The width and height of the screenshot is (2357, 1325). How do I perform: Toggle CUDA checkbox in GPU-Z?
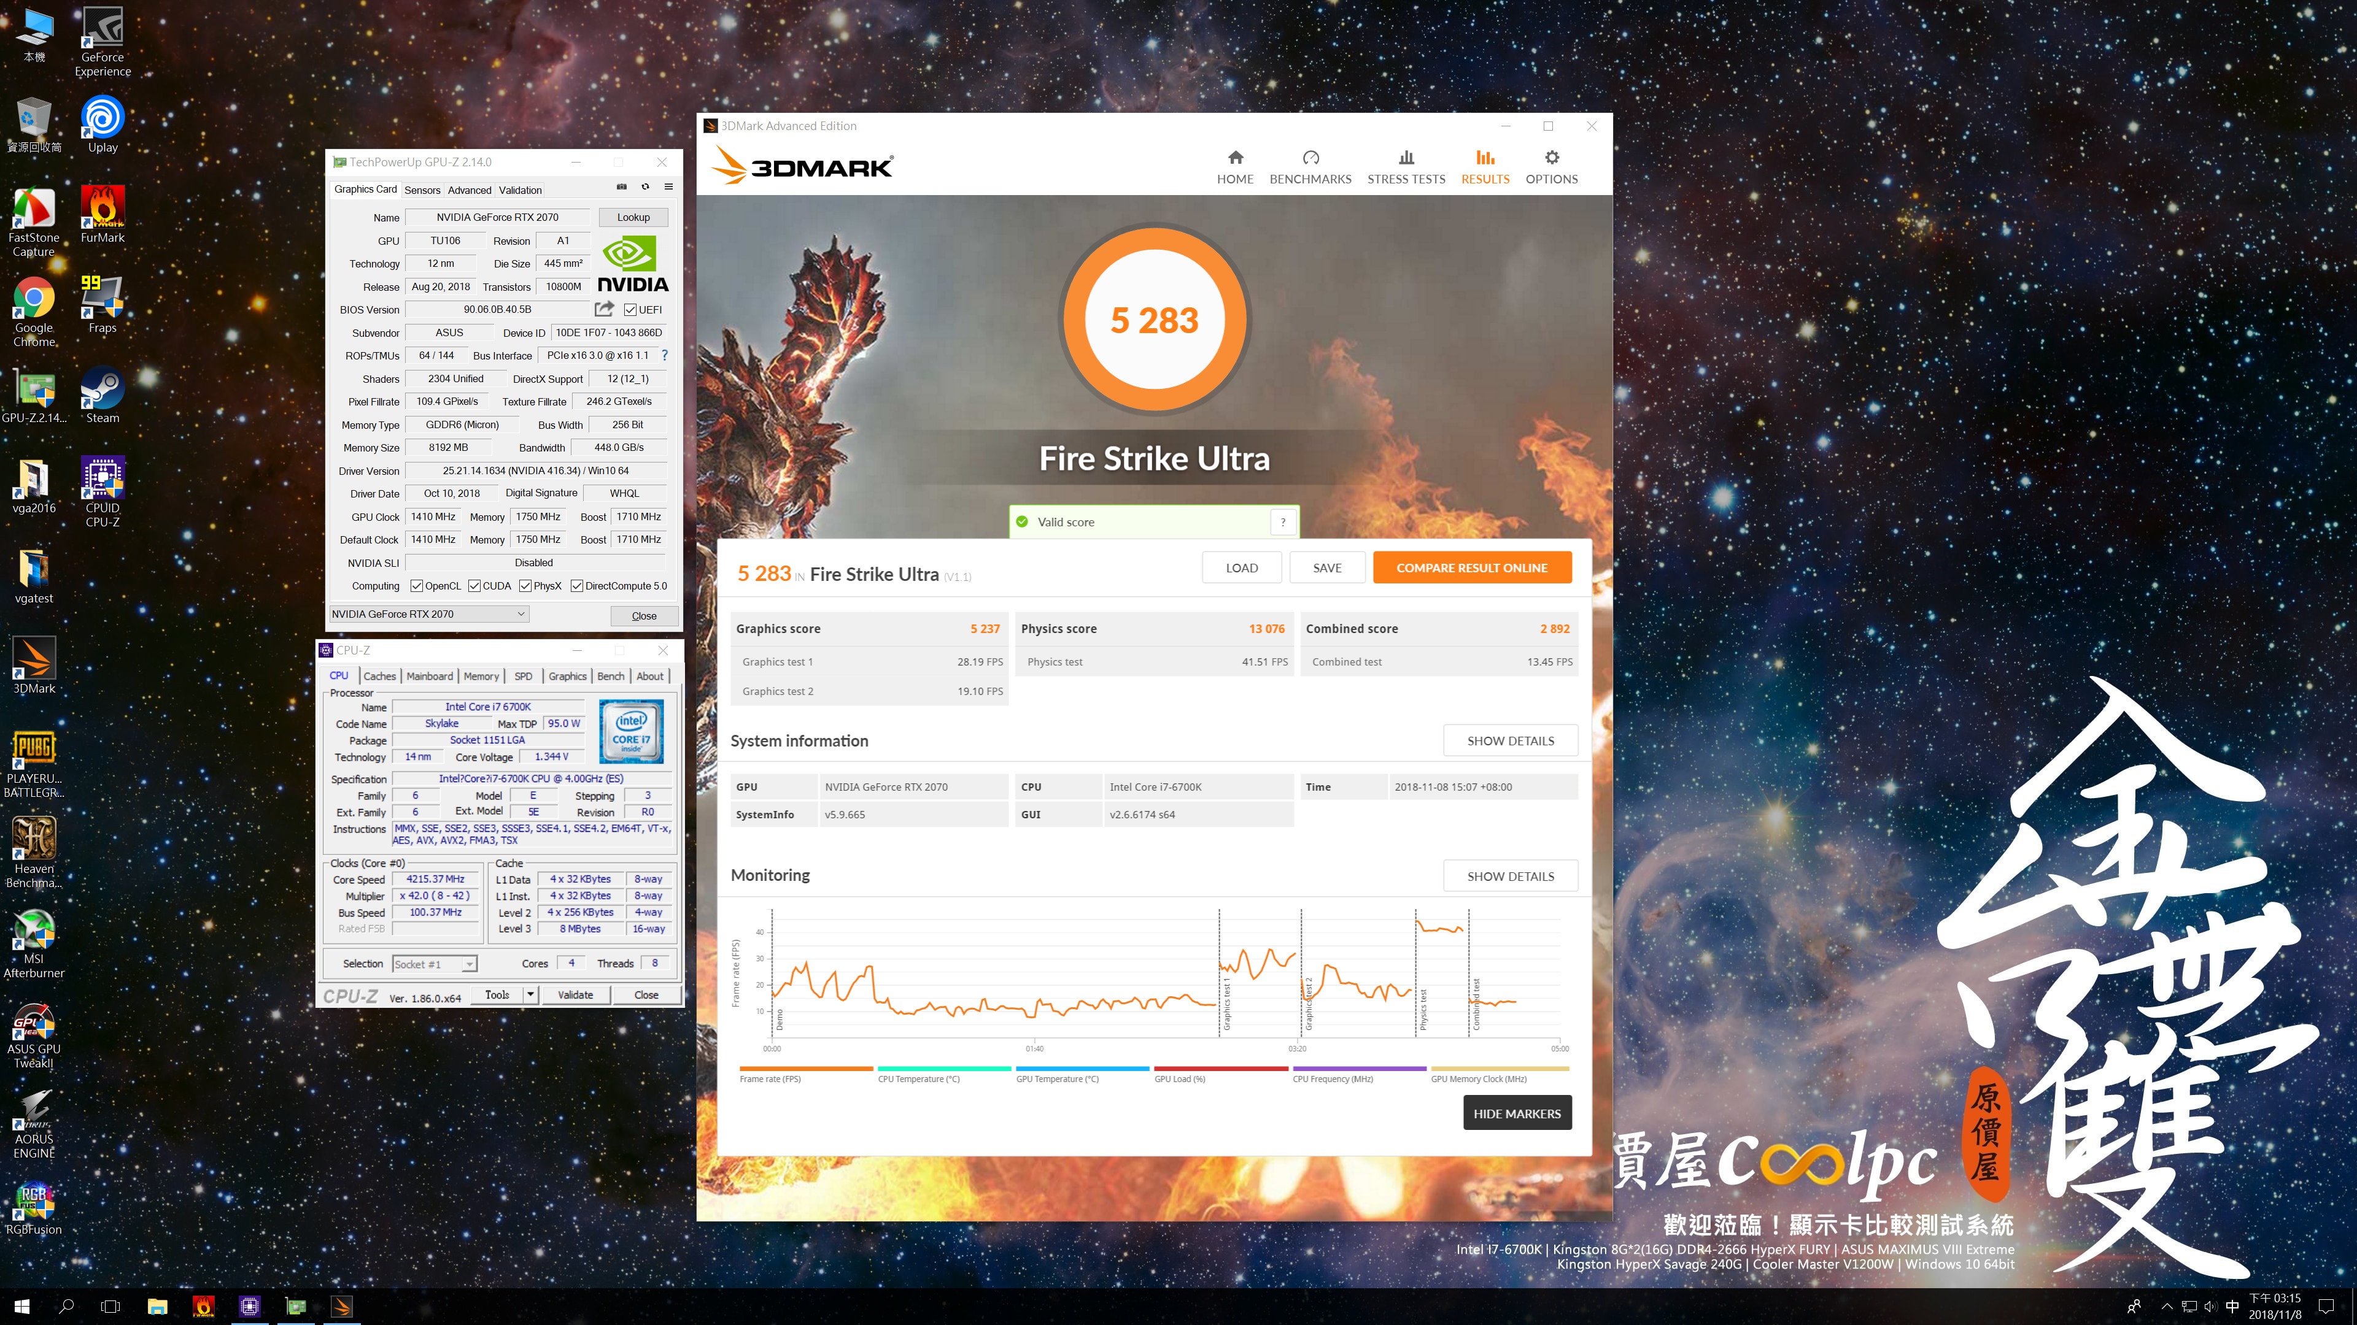point(474,586)
